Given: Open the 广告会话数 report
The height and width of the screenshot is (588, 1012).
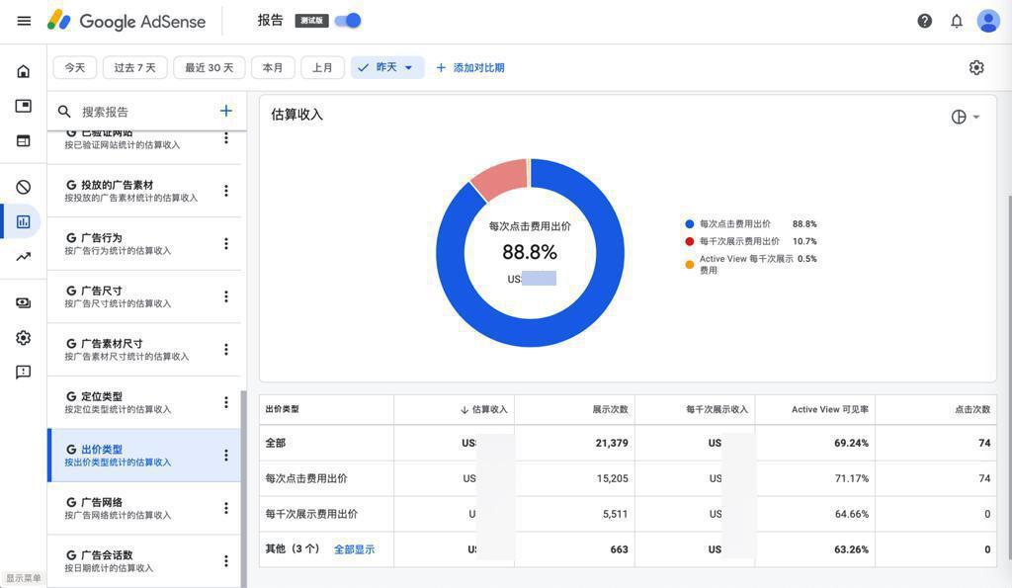Looking at the screenshot, I should pos(143,561).
